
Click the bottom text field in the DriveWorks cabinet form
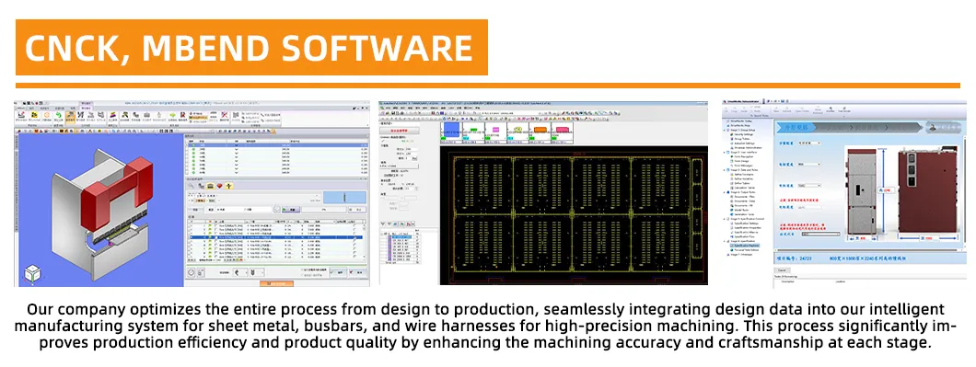coord(820,234)
